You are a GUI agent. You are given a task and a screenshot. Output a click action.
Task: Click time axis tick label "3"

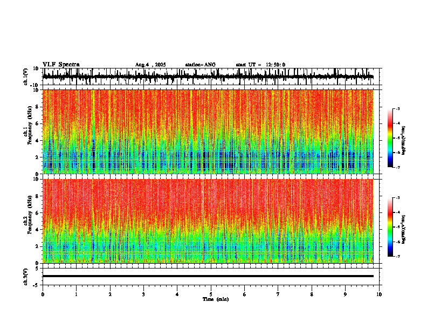point(143,294)
